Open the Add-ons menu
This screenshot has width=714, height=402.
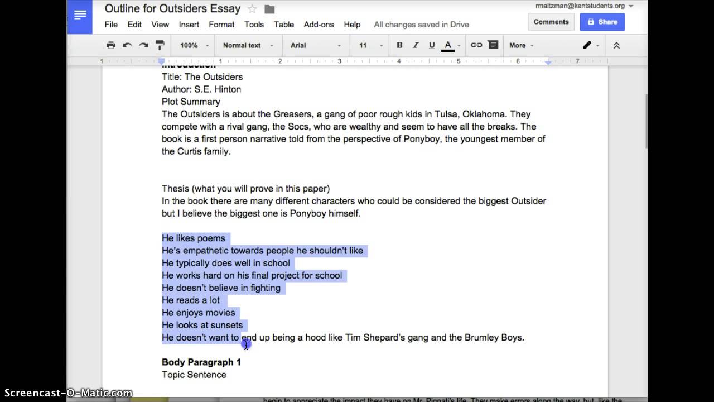coord(319,25)
